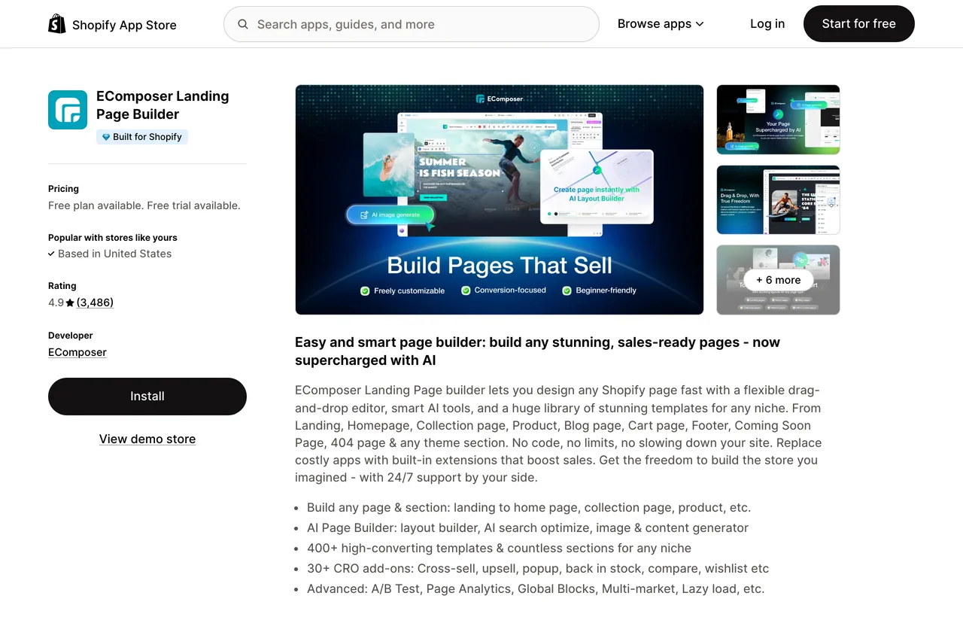Click the Start for free button

tap(859, 24)
